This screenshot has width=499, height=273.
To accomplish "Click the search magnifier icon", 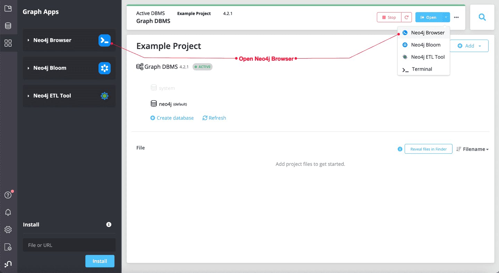I will 482,17.
